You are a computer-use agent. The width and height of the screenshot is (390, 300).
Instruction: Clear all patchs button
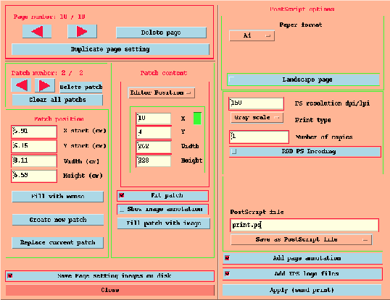tap(57, 100)
